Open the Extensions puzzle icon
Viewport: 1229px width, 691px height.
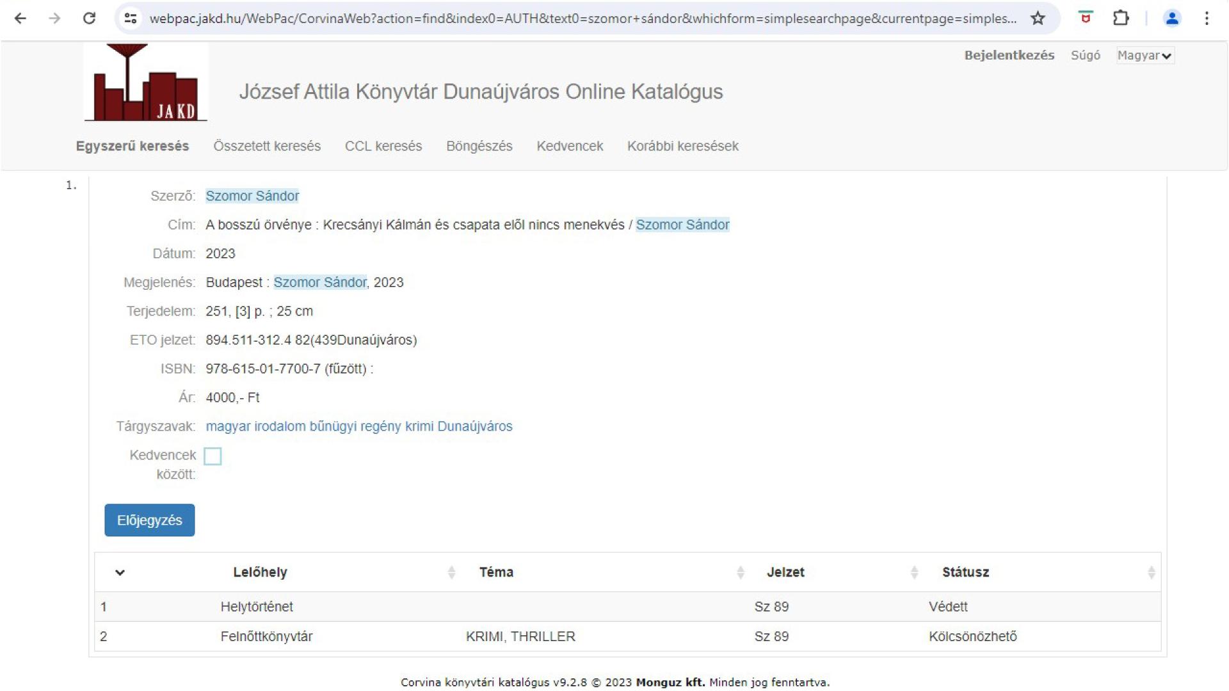(1121, 18)
